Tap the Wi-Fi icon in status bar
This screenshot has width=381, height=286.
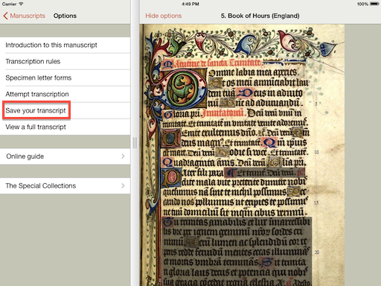pos(21,4)
